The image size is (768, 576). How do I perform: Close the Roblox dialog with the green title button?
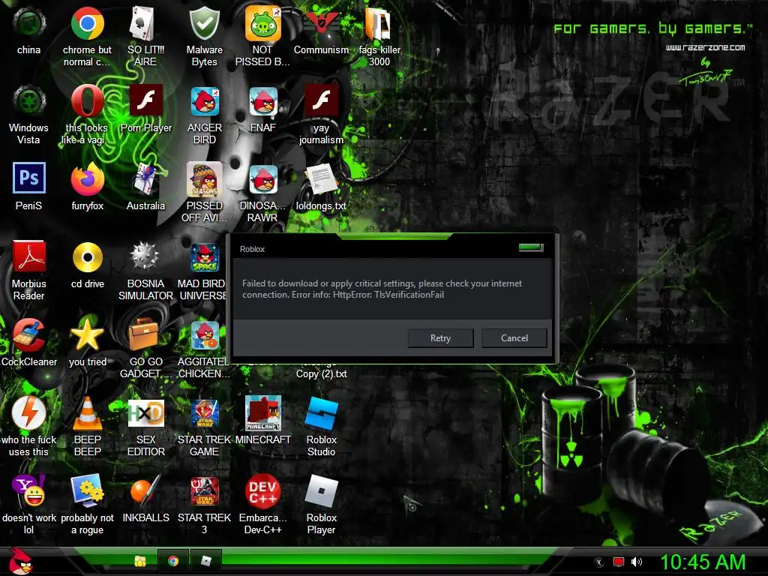pyautogui.click(x=531, y=247)
